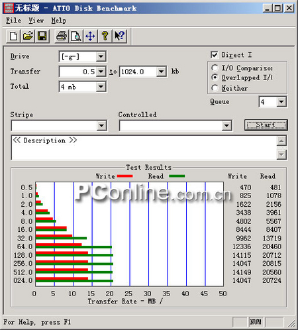Expand the Stripe dropdown

point(101,126)
